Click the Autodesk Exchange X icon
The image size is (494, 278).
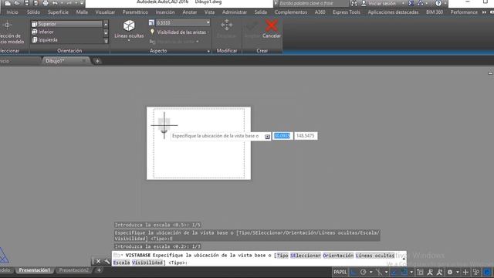[411, 3]
